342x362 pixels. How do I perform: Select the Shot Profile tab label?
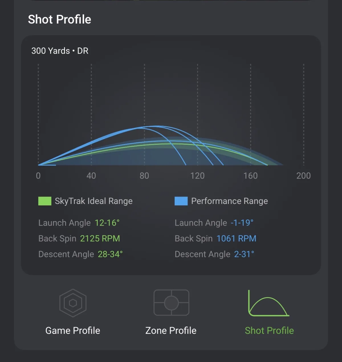click(269, 330)
